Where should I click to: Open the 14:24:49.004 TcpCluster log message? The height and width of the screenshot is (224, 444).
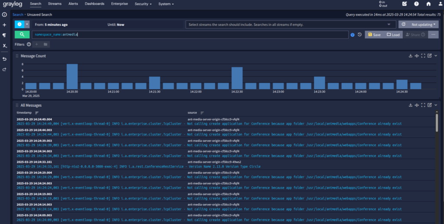(225, 122)
